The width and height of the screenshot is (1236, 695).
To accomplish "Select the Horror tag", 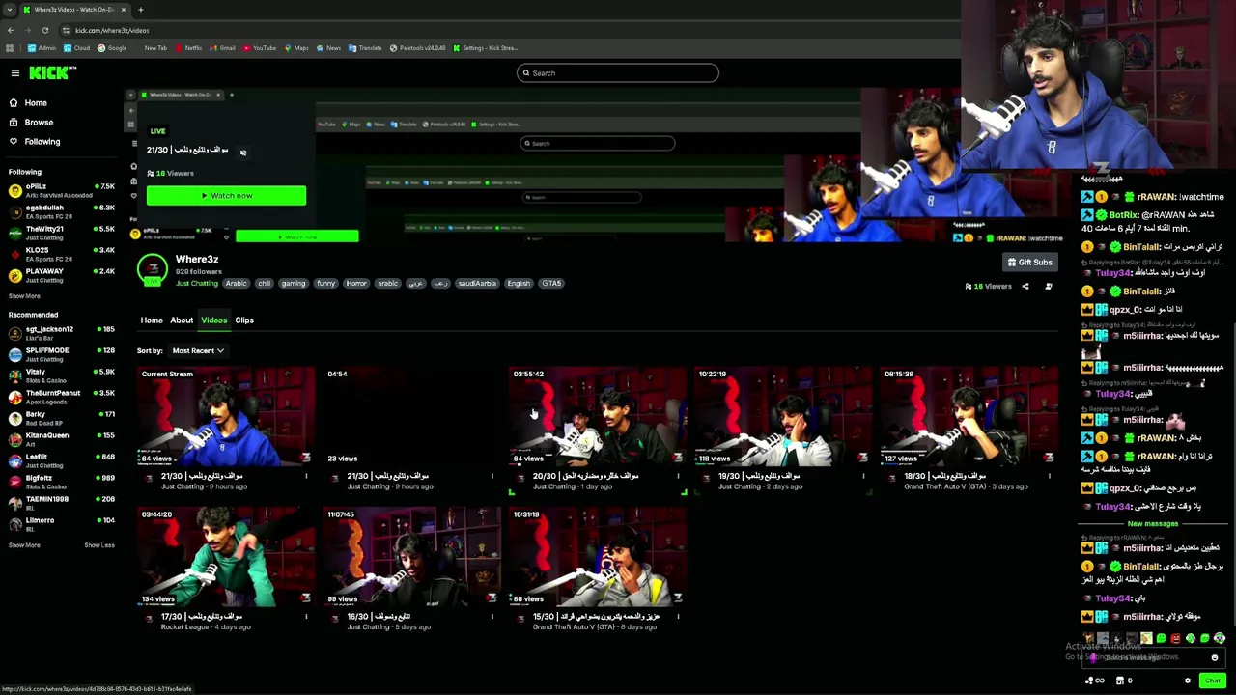I will pyautogui.click(x=356, y=284).
